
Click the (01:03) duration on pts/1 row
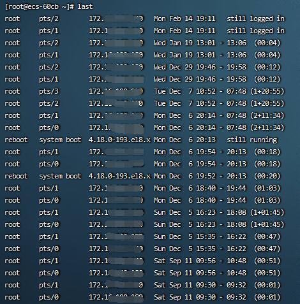(267, 188)
